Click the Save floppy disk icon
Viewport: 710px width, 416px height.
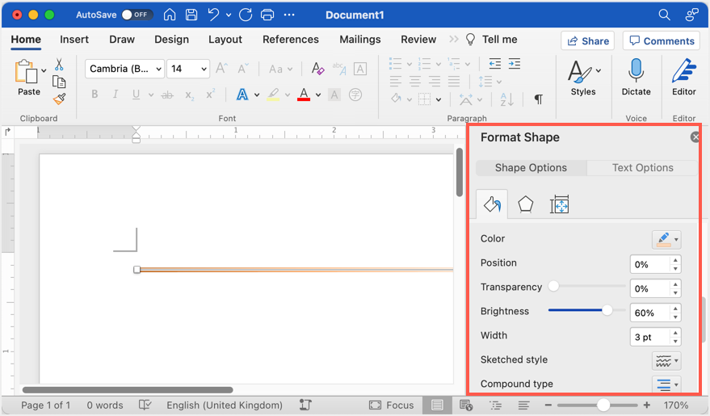(191, 15)
